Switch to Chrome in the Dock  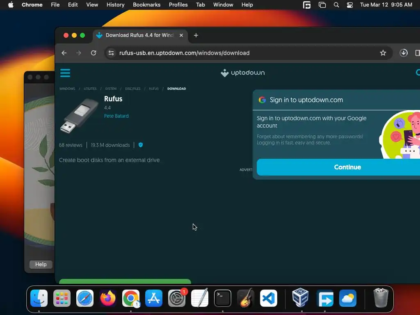tap(131, 298)
